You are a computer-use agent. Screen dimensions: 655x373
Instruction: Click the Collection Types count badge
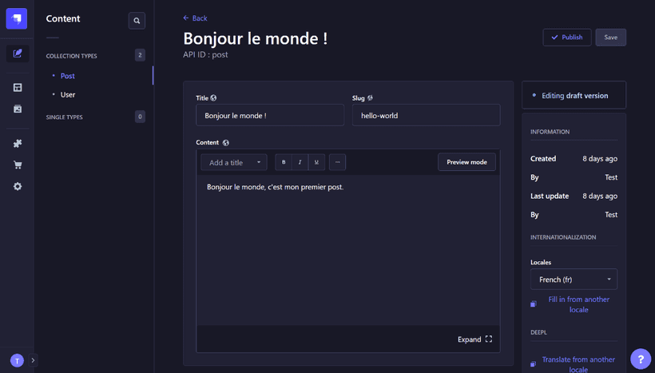click(140, 55)
